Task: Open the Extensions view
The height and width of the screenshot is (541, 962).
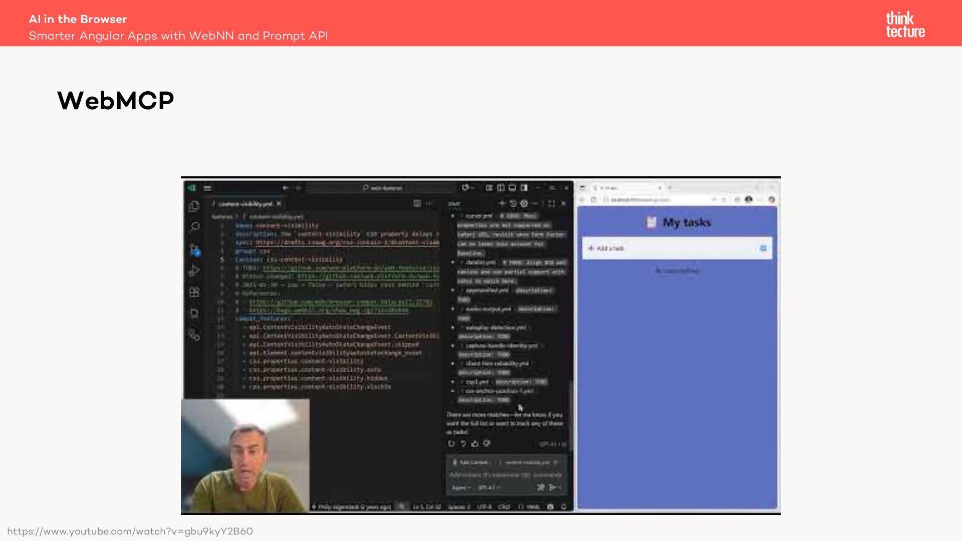Action: coord(194,292)
